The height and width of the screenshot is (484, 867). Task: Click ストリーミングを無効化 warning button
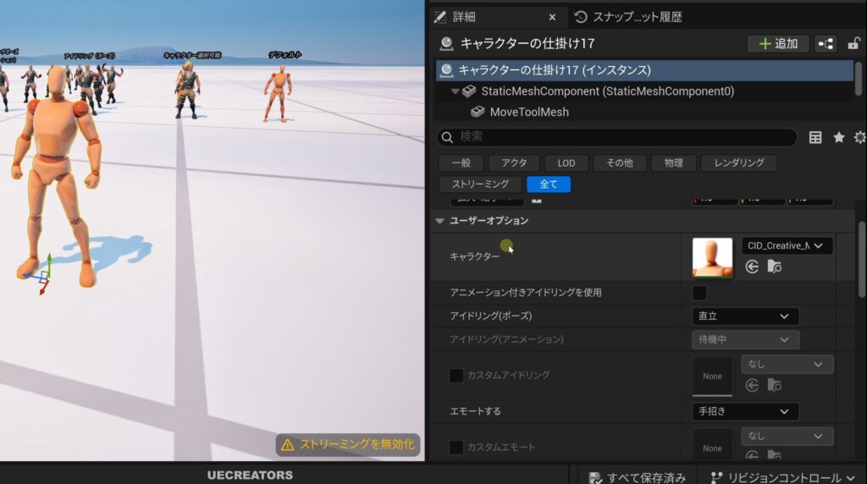348,444
